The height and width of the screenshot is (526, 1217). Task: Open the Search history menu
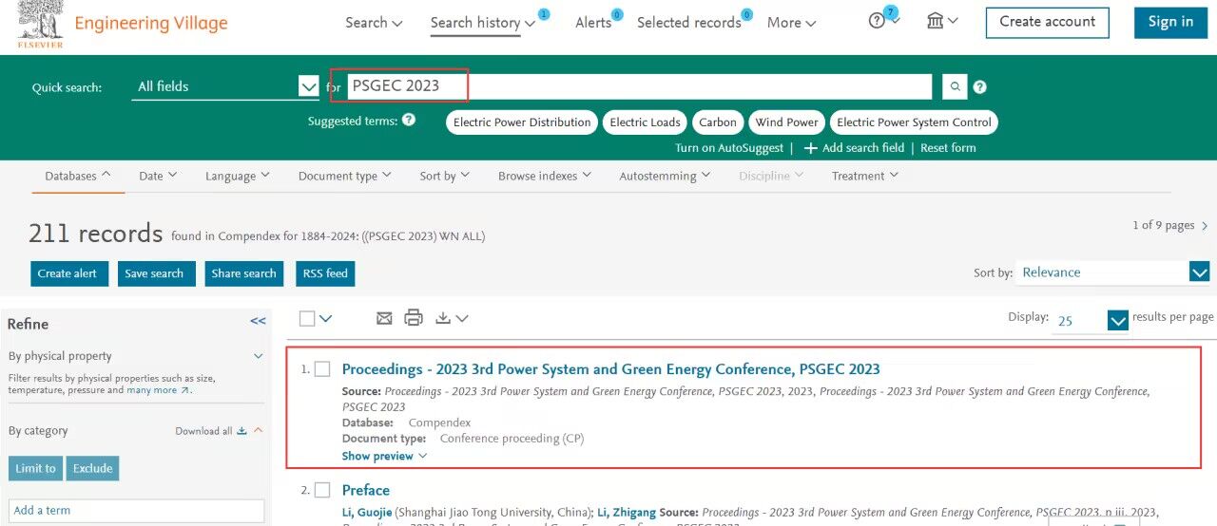click(x=483, y=22)
